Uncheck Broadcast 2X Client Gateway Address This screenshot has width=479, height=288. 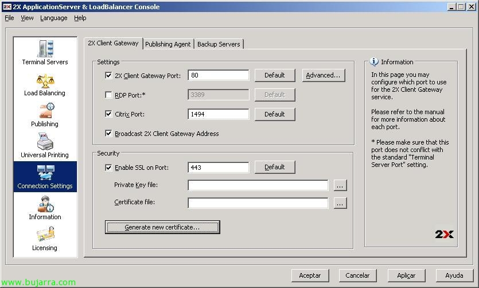[x=108, y=133]
